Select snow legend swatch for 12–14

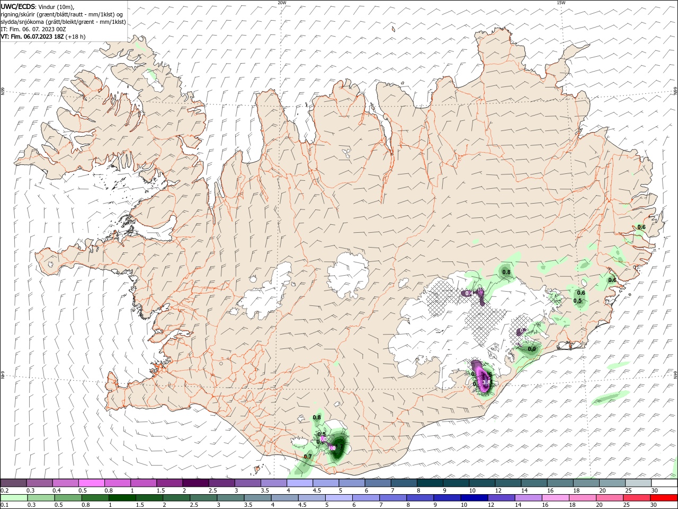point(508,482)
